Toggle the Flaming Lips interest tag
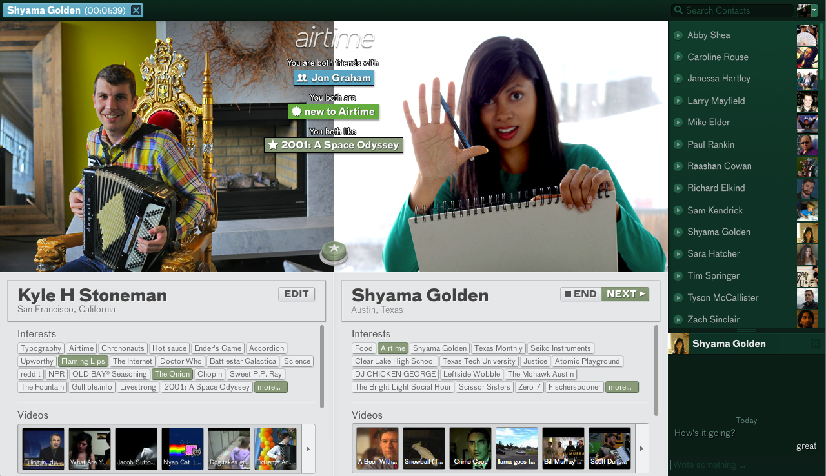The width and height of the screenshot is (826, 476). pos(83,361)
